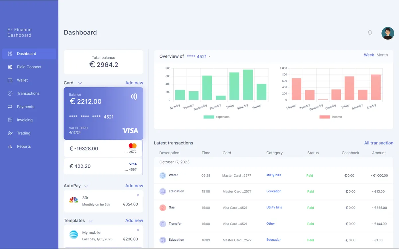
Task: Click the Reports bar chart icon
Action: pyautogui.click(x=10, y=146)
